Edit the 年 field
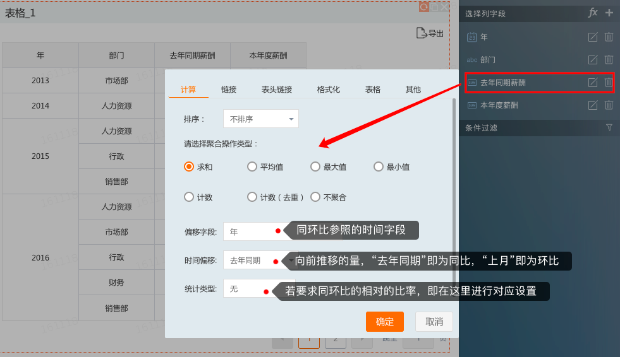 click(593, 37)
